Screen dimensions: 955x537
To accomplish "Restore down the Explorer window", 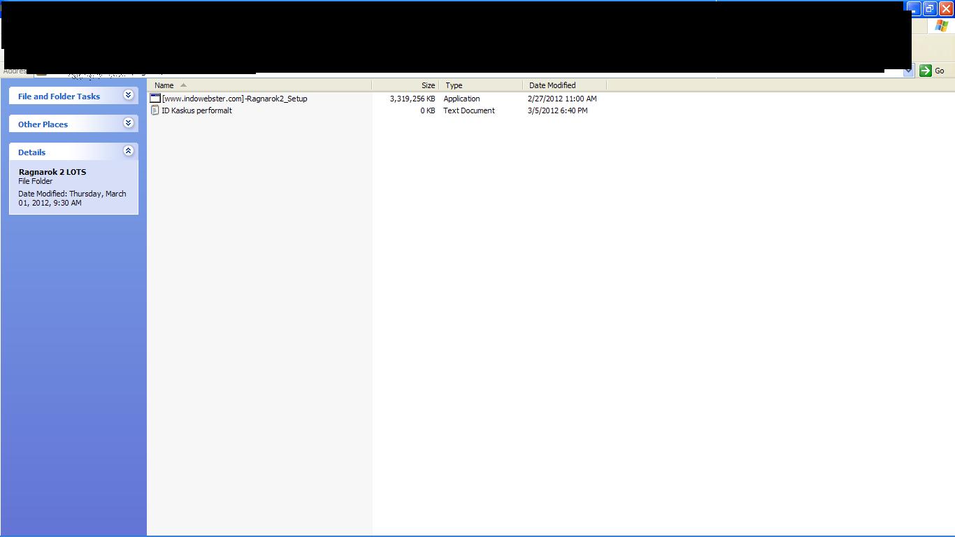I will tap(930, 8).
